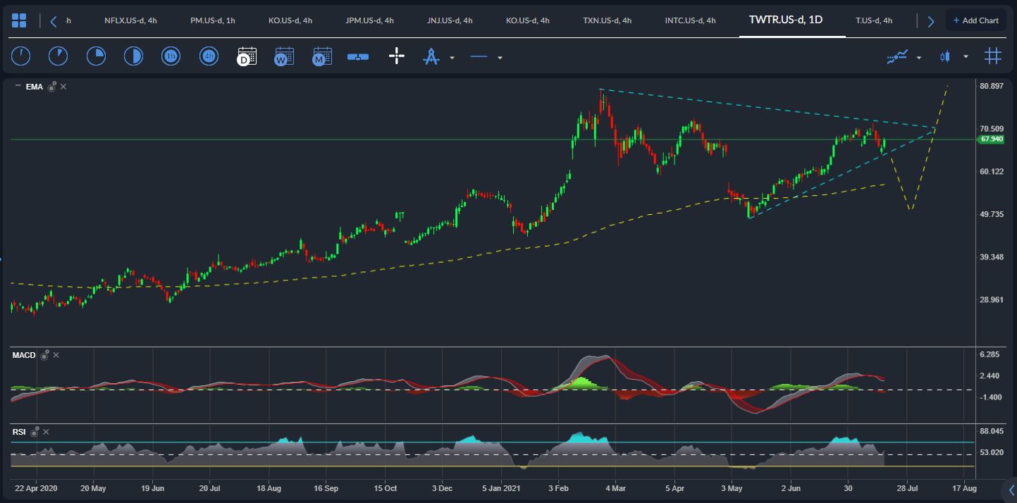The width and height of the screenshot is (1017, 503).
Task: Open the chart layout grid menu
Action: tap(20, 20)
